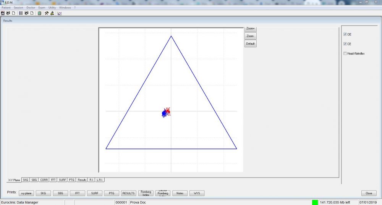Screen dimensions: 382x205
Task: Open the line chart toolbar icon
Action: (60, 13)
